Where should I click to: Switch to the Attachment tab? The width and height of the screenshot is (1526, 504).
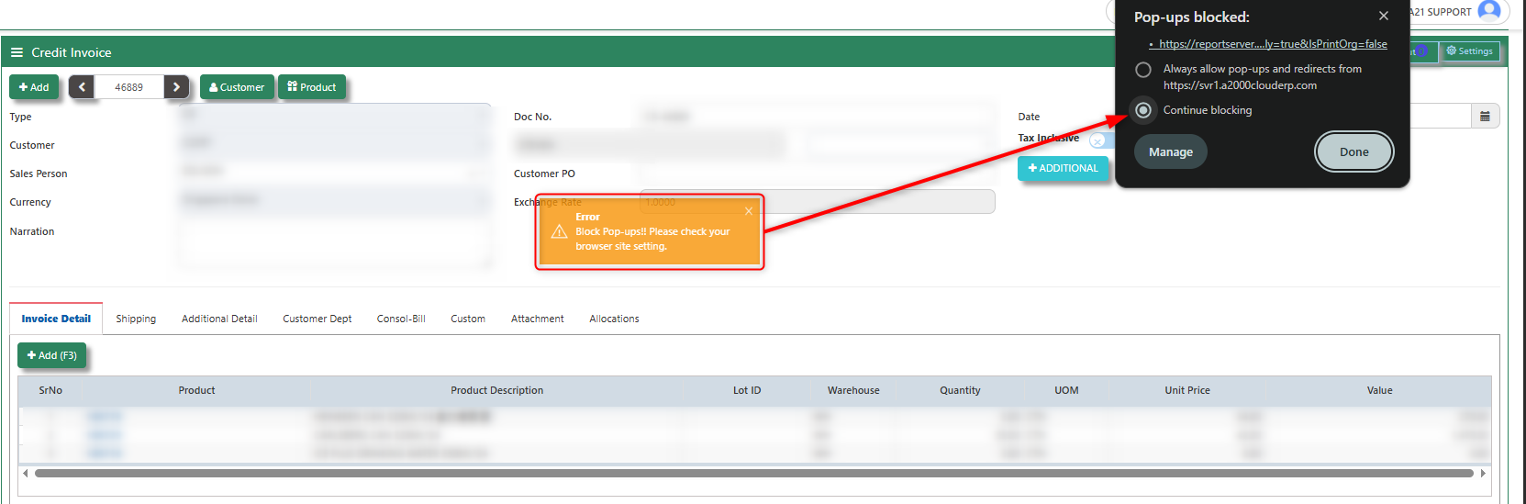pyautogui.click(x=538, y=319)
